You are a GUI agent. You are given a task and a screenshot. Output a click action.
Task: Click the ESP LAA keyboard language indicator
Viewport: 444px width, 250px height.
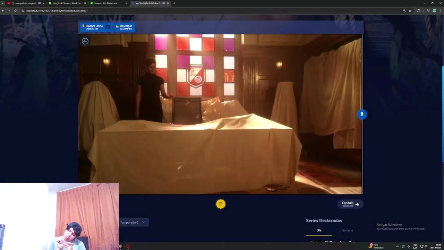click(x=415, y=247)
